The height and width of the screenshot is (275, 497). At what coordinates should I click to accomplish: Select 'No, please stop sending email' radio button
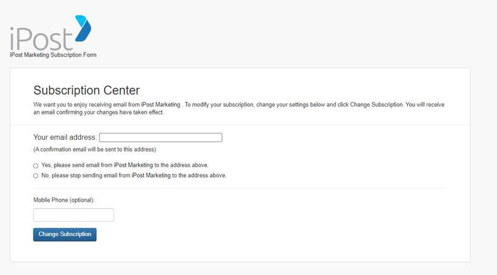pyautogui.click(x=36, y=176)
